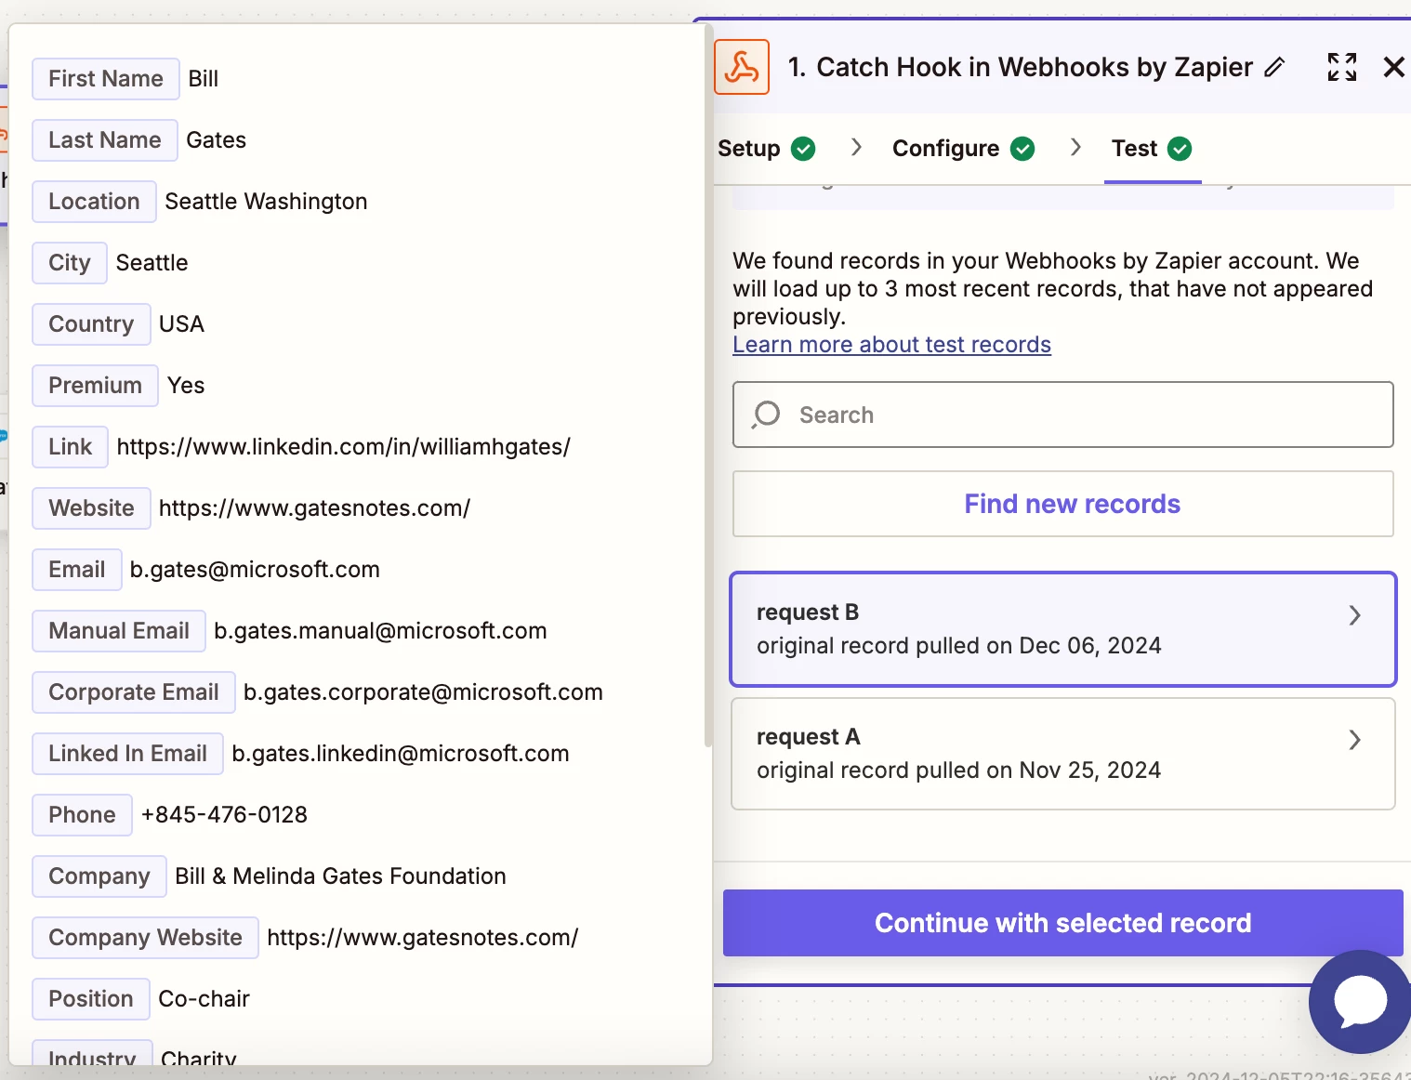Rename the step with the pencil icon
Viewport: 1411px width, 1080px height.
1274,67
